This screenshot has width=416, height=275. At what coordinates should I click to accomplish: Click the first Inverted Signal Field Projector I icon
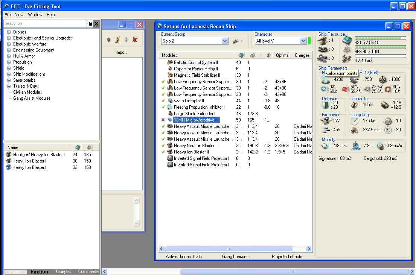tap(170, 158)
